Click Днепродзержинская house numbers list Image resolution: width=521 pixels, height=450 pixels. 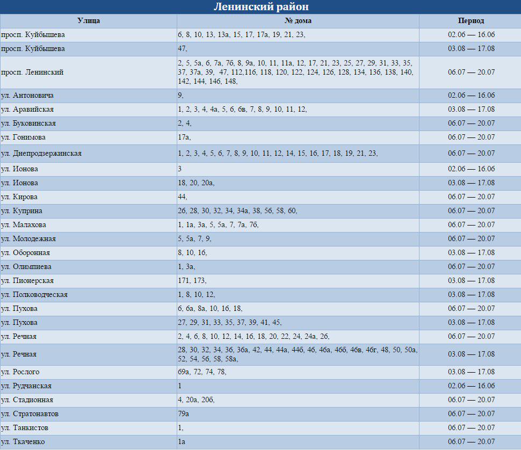click(278, 154)
